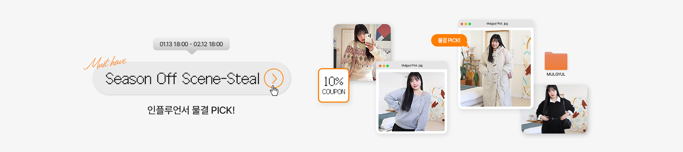Click the 10% COUPON badge

click(334, 86)
